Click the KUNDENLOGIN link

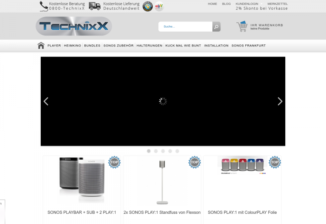tap(247, 4)
